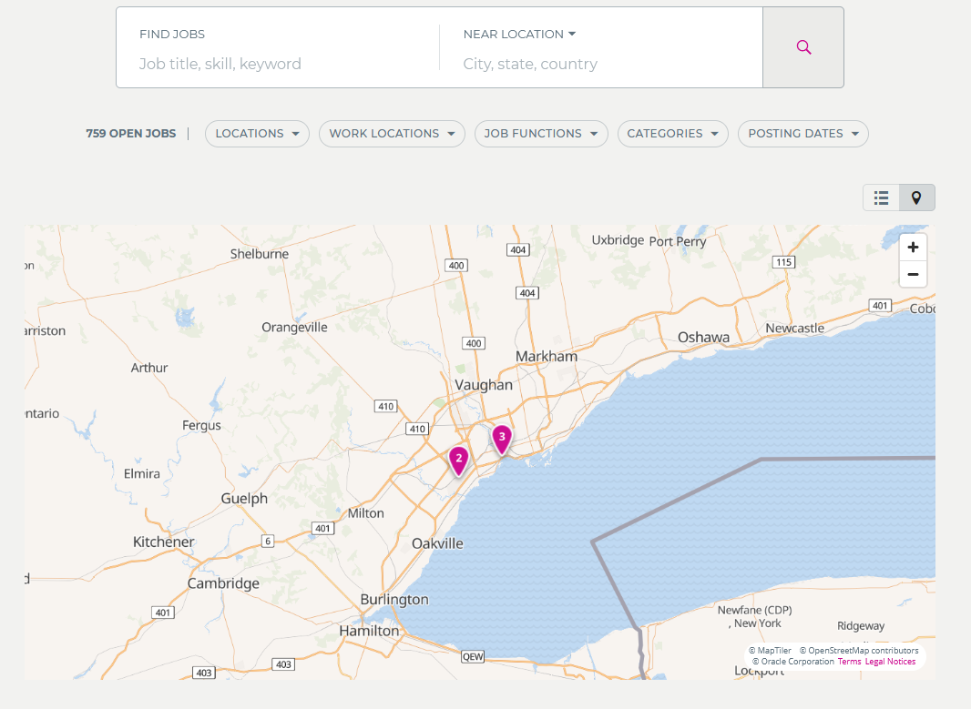This screenshot has width=971, height=709.
Task: Click the Guelph label on map
Action: click(244, 499)
